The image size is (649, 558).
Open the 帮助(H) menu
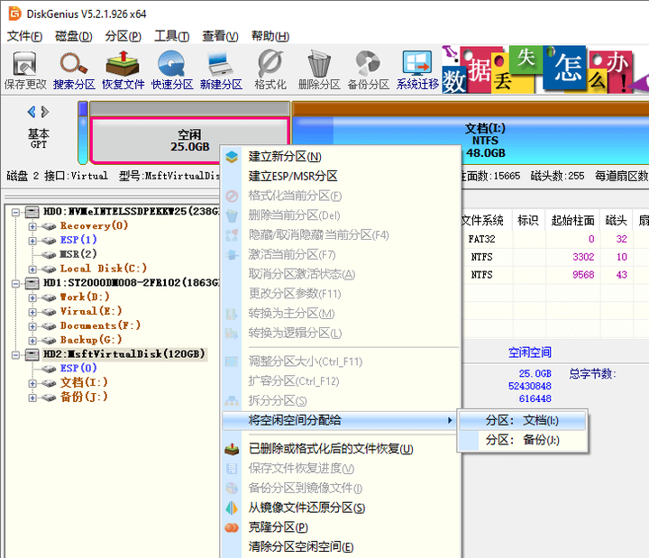tap(270, 36)
